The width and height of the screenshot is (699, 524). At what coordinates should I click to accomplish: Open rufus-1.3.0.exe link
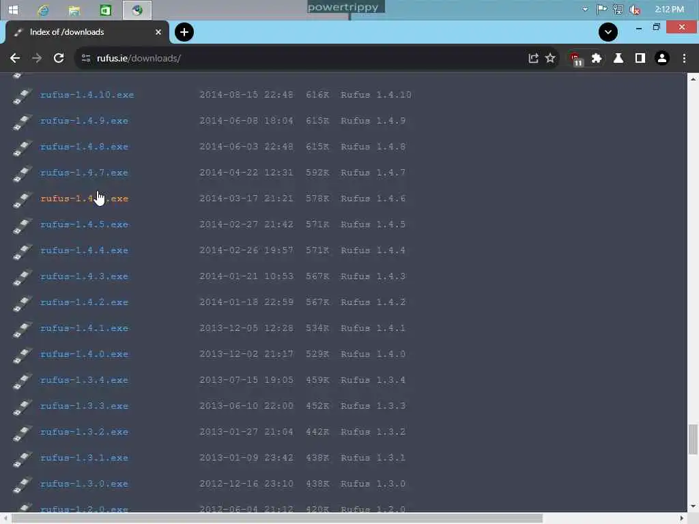pos(84,484)
